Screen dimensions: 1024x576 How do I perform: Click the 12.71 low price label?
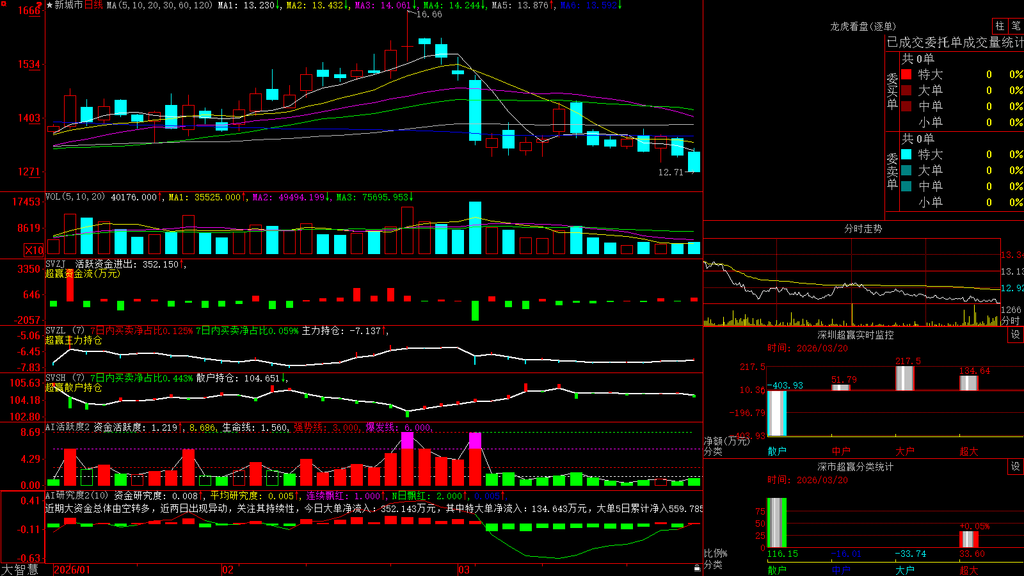671,172
